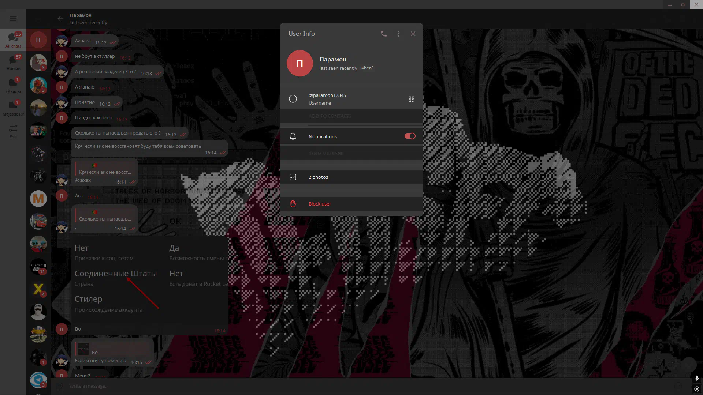Click the cars-themed chat avatar in list
The height and width of the screenshot is (395, 703).
click(x=38, y=221)
